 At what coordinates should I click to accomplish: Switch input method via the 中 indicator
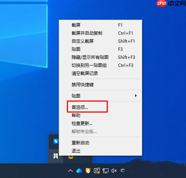pos(123,171)
